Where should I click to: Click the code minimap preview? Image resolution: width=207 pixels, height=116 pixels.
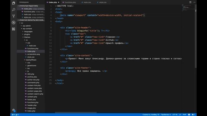(x=188, y=8)
